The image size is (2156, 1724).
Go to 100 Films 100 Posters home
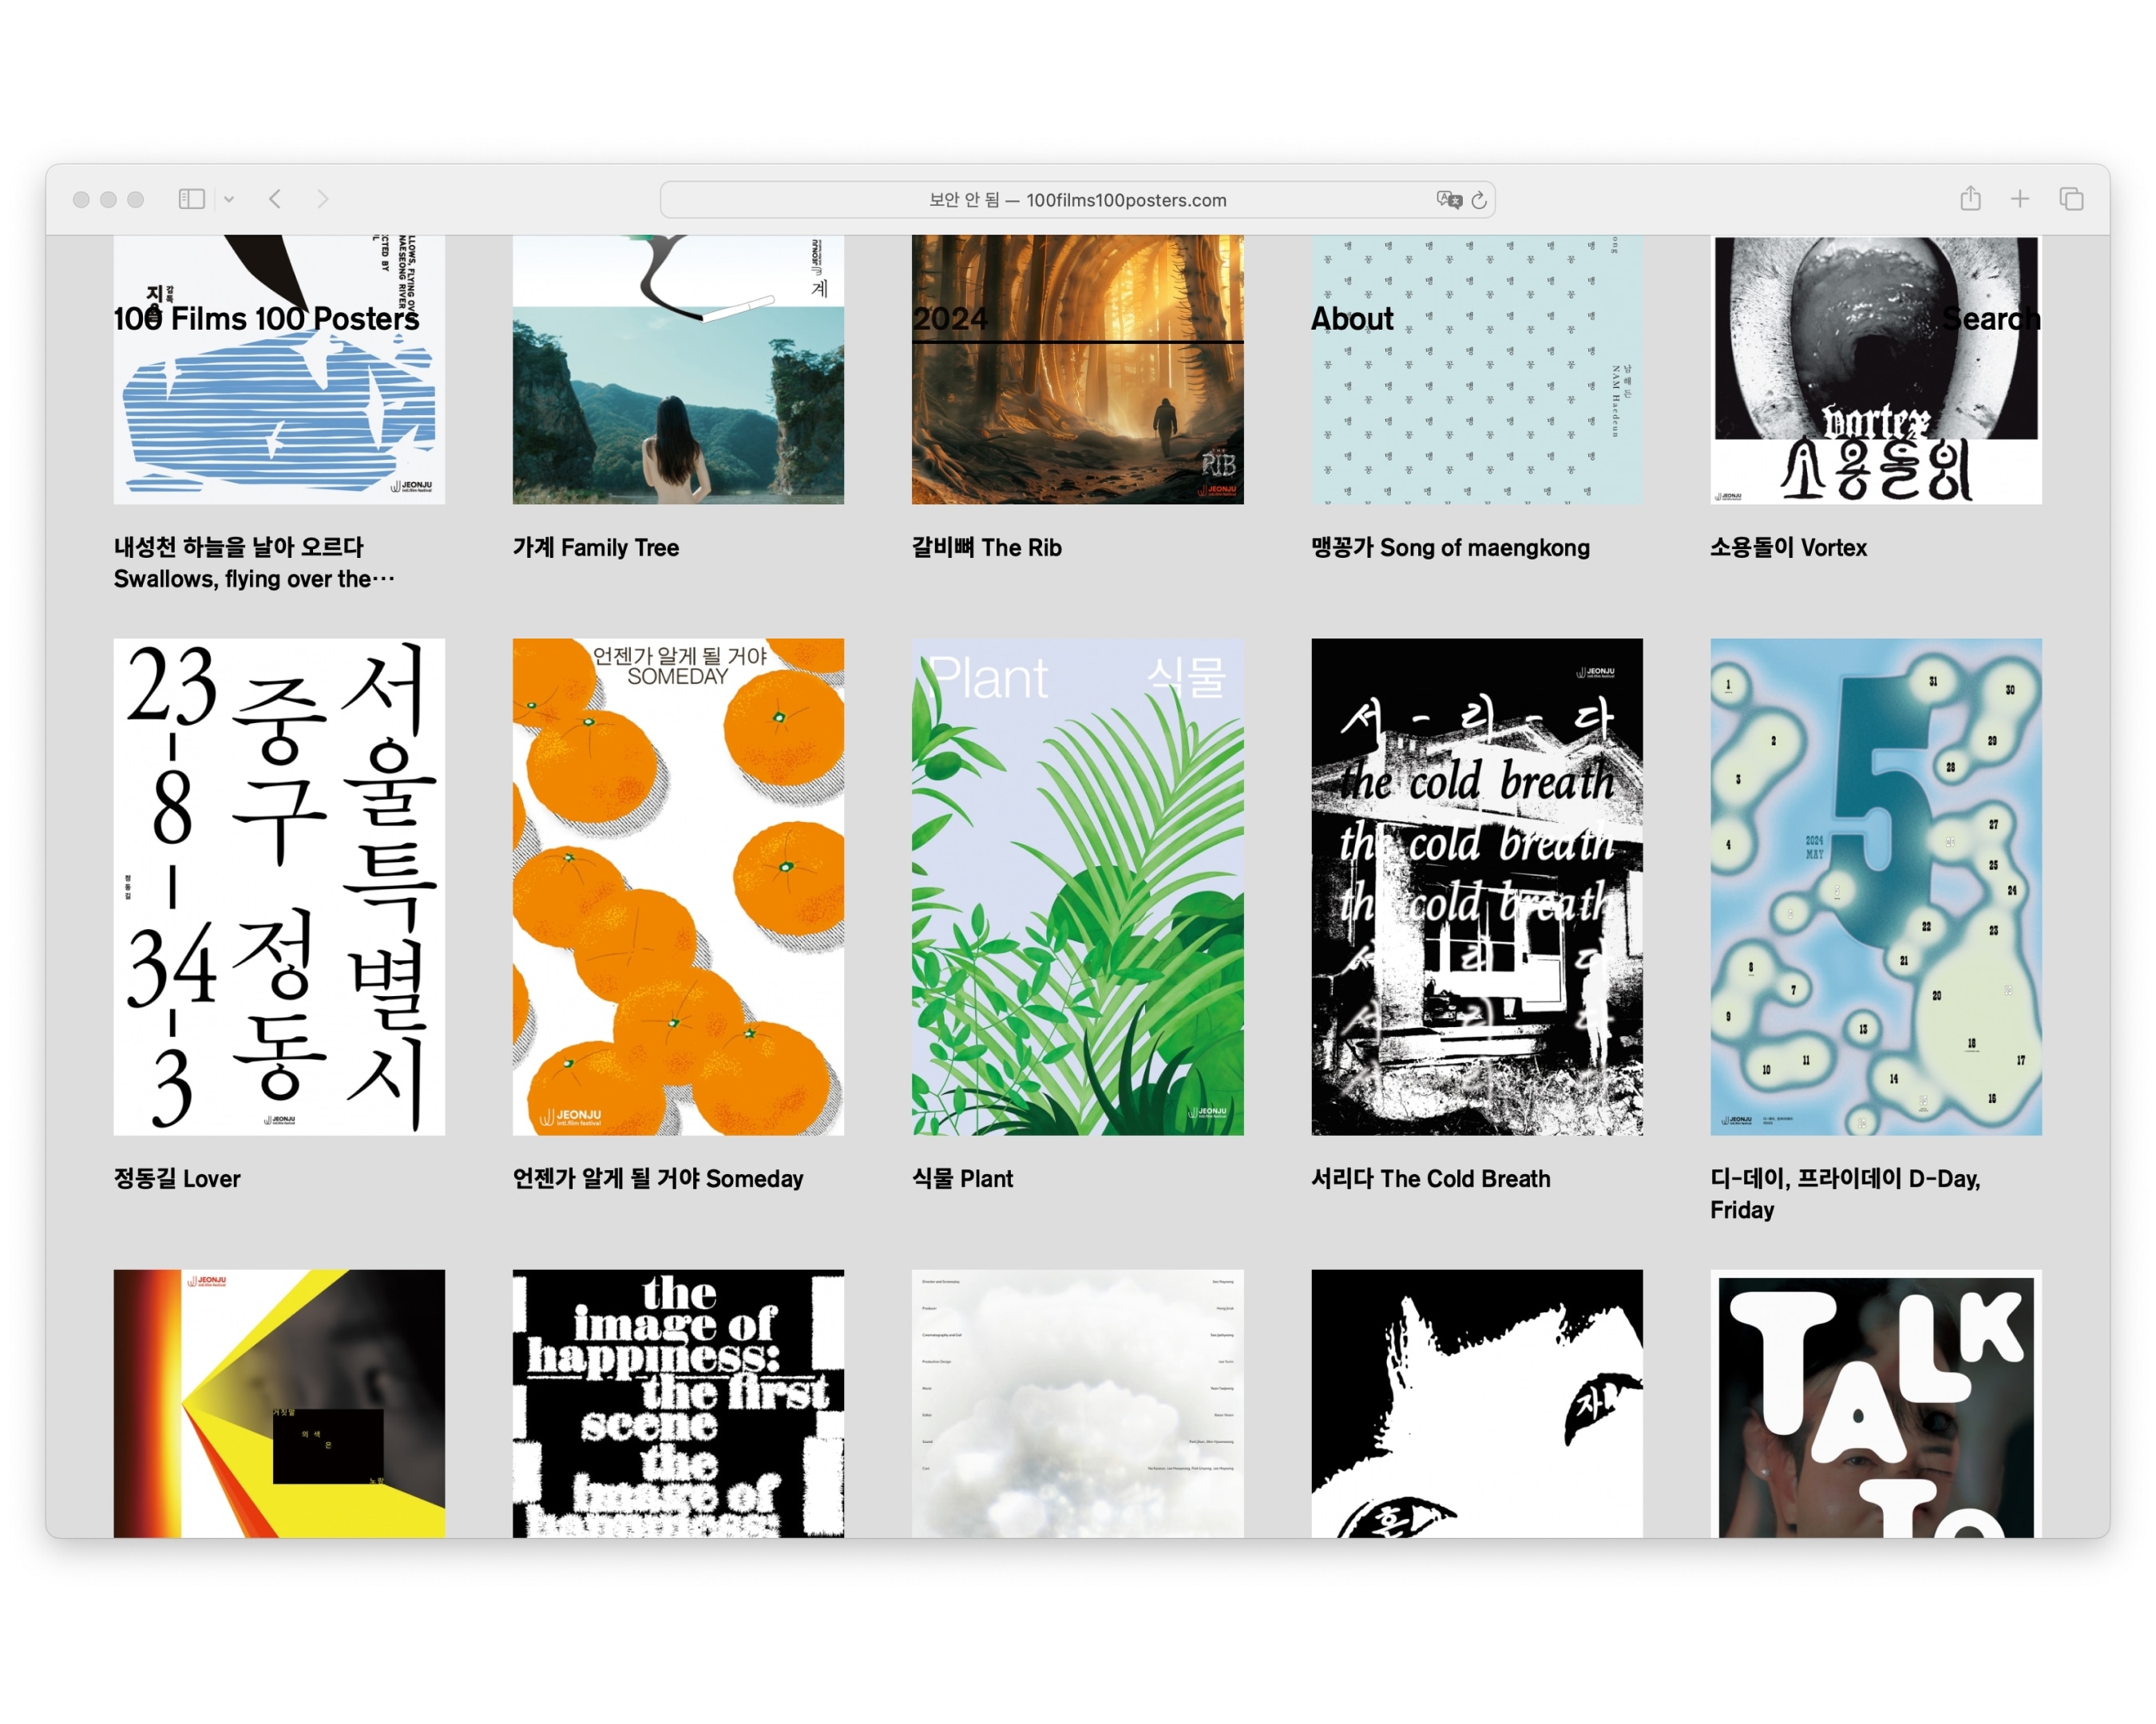click(x=266, y=318)
